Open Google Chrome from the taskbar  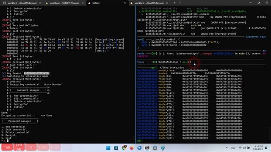pos(124,148)
